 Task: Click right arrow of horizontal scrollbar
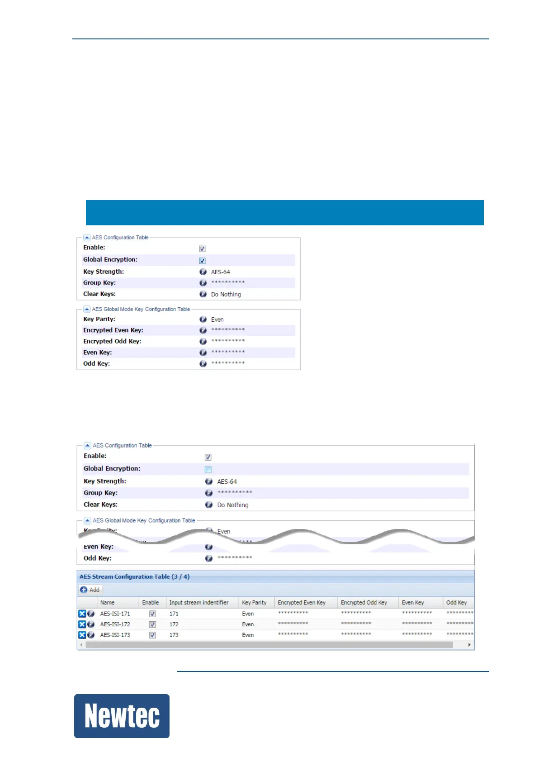click(469, 645)
